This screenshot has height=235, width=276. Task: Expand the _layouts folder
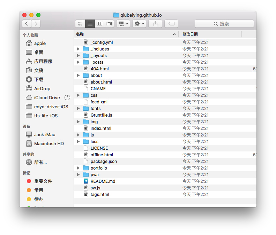(78, 55)
